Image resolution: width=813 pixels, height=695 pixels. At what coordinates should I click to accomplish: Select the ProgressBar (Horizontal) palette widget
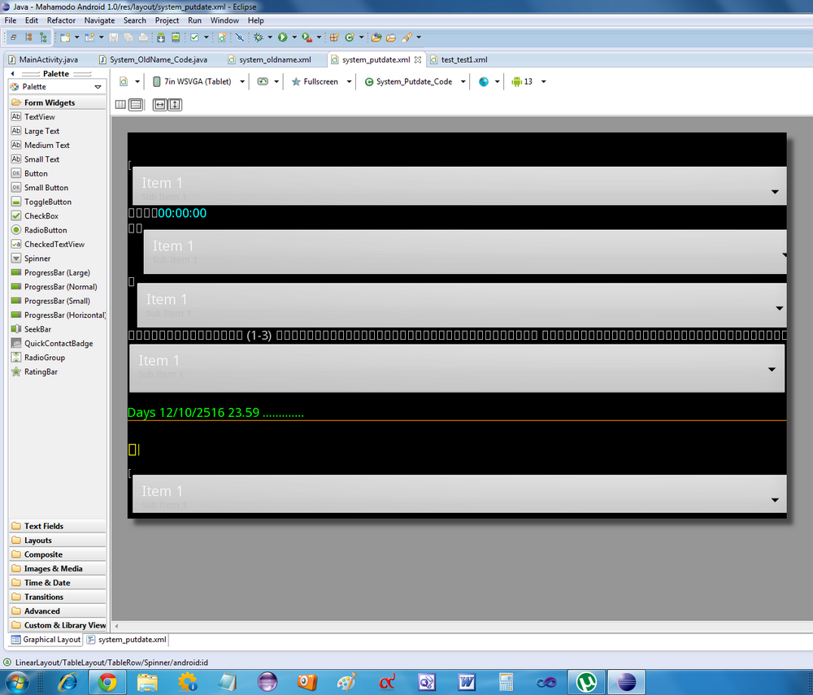(58, 315)
